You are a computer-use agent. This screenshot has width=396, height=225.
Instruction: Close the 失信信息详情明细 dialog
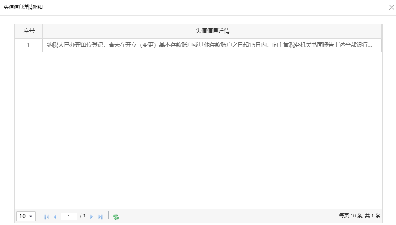pyautogui.click(x=392, y=7)
